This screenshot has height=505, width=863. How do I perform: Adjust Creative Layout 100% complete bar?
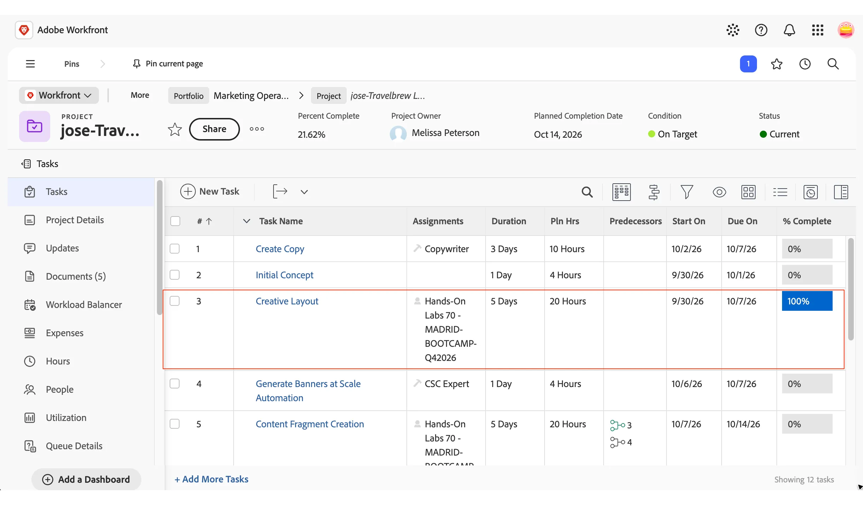[807, 301]
